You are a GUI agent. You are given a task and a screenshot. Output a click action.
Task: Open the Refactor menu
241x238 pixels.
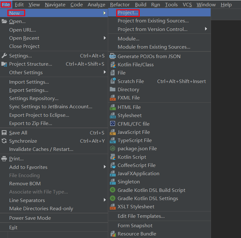pos(120,5)
